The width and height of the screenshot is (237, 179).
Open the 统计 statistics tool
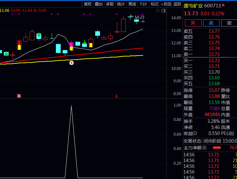[121, 4]
